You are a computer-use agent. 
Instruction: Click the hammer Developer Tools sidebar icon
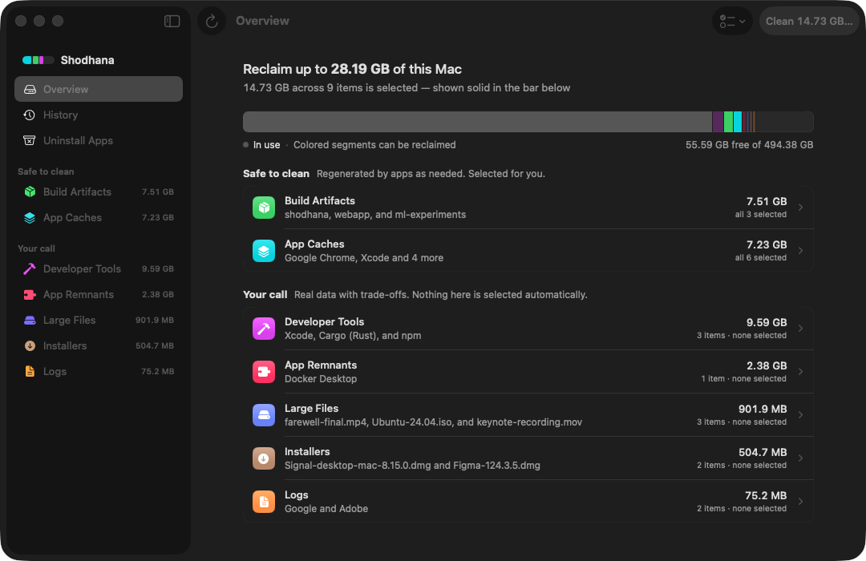click(30, 269)
